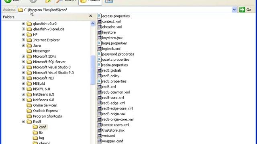Select the red5.policy file icon
This screenshot has width=257, height=144.
99,76
